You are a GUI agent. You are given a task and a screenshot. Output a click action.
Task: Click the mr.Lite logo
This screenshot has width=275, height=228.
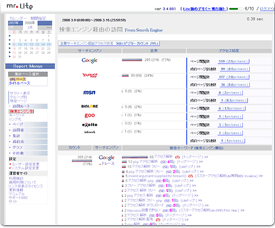click(x=19, y=6)
